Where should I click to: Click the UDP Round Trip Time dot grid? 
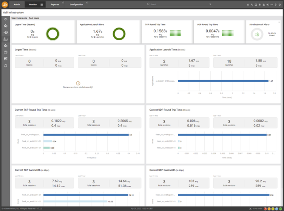228,33
